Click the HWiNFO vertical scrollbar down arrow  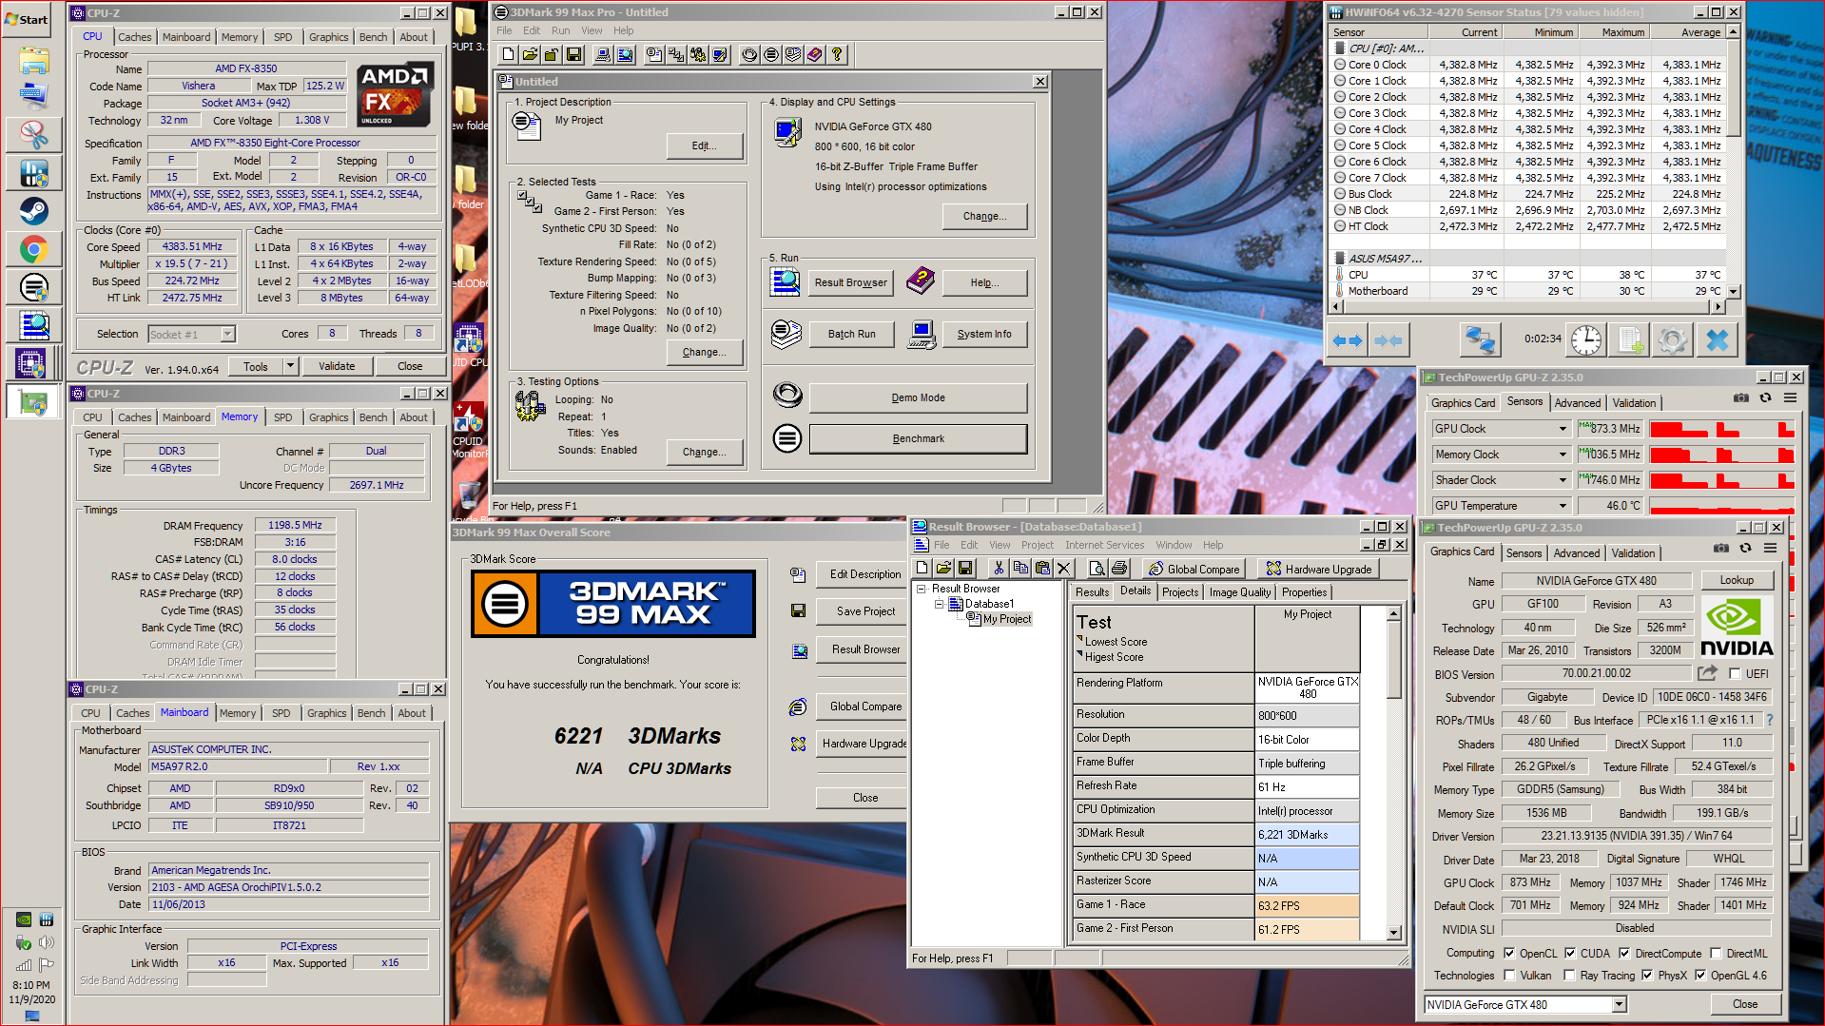(x=1733, y=292)
